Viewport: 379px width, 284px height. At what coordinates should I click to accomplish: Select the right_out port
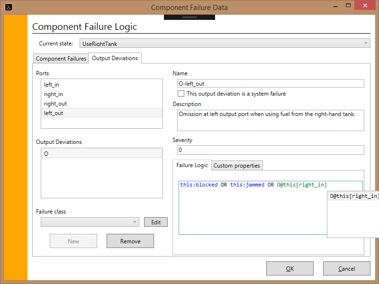[x=102, y=104]
